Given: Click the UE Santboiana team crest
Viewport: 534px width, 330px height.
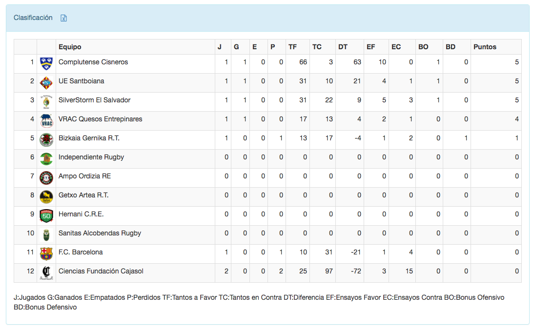Looking at the screenshot, I should click(x=46, y=82).
